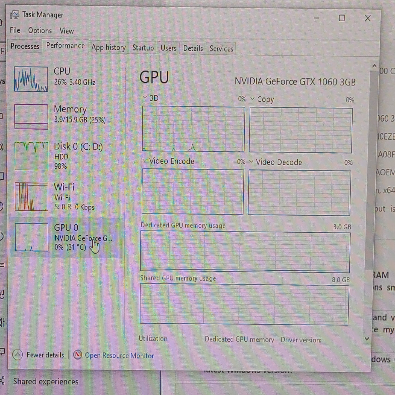
Task: Click the Video Encode utilization graph
Action: [x=193, y=192]
